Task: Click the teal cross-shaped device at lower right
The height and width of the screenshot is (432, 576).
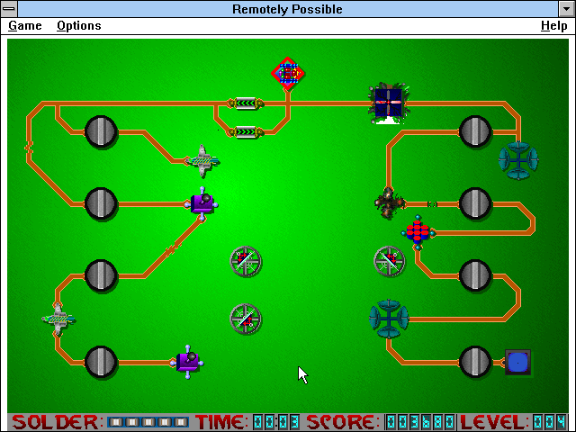Action: coord(389,319)
